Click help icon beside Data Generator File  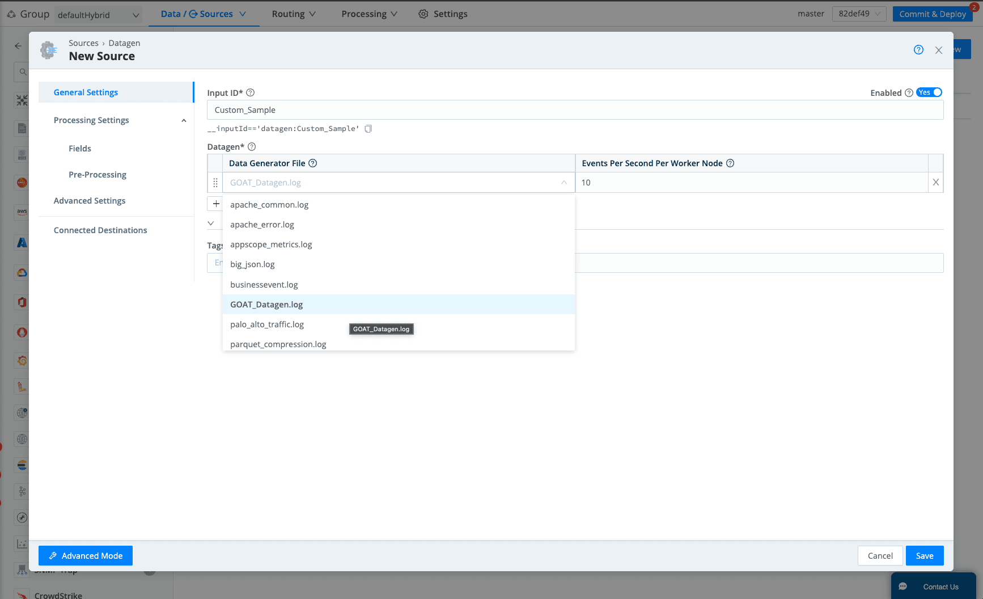click(x=312, y=163)
